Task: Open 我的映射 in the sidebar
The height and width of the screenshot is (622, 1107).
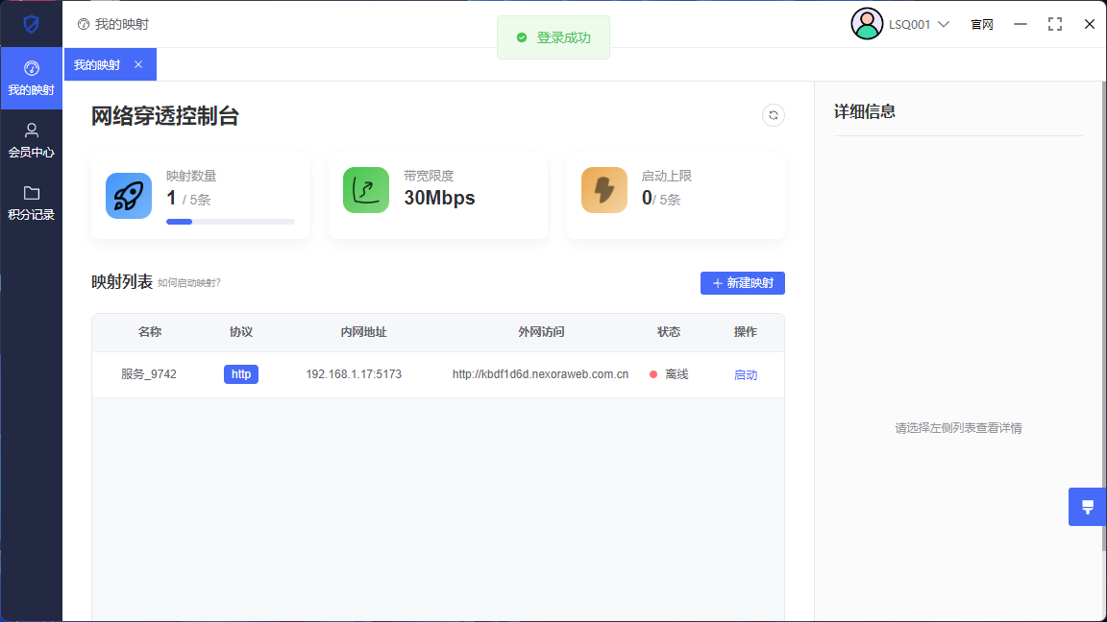Action: [31, 78]
